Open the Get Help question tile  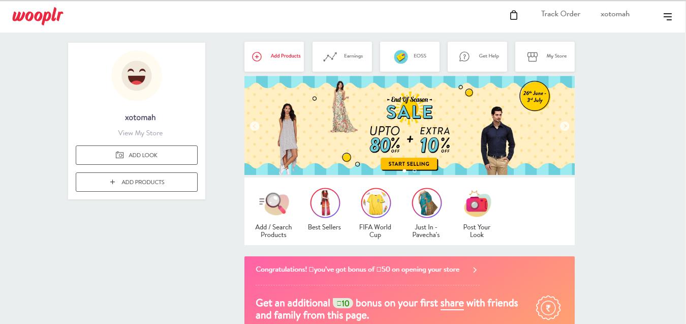tap(477, 56)
